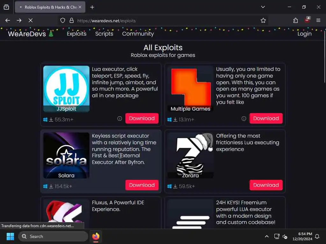
Task: Click JJSploit 55.3m+ download count icon
Action: point(51,119)
